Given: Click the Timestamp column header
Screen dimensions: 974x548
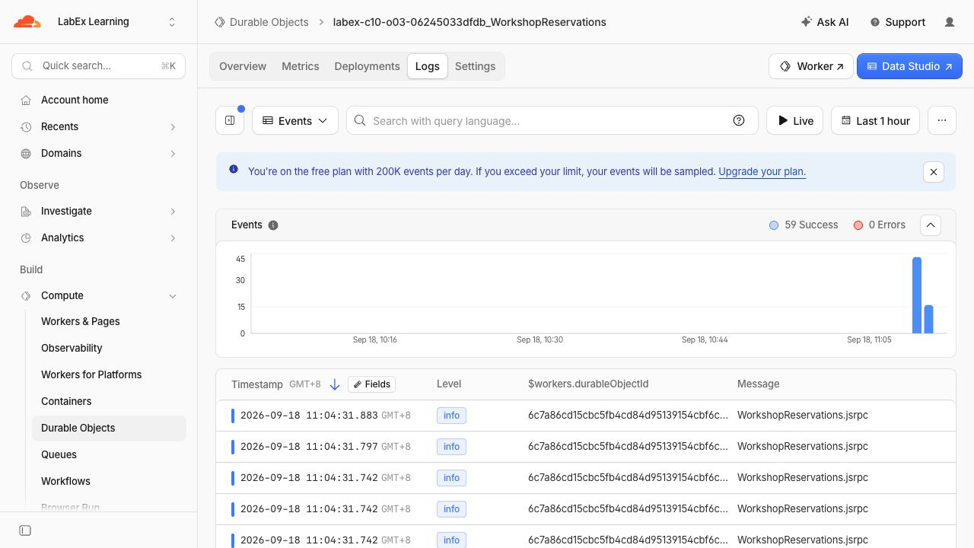Looking at the screenshot, I should pyautogui.click(x=257, y=384).
